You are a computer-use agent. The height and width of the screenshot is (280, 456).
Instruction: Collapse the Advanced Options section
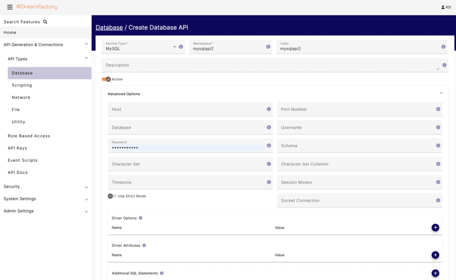(441, 93)
